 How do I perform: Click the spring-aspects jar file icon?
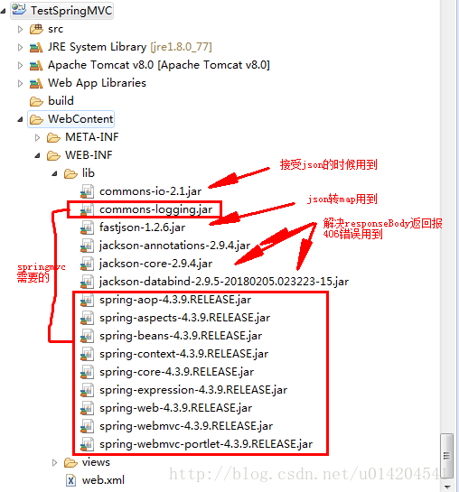[x=88, y=318]
